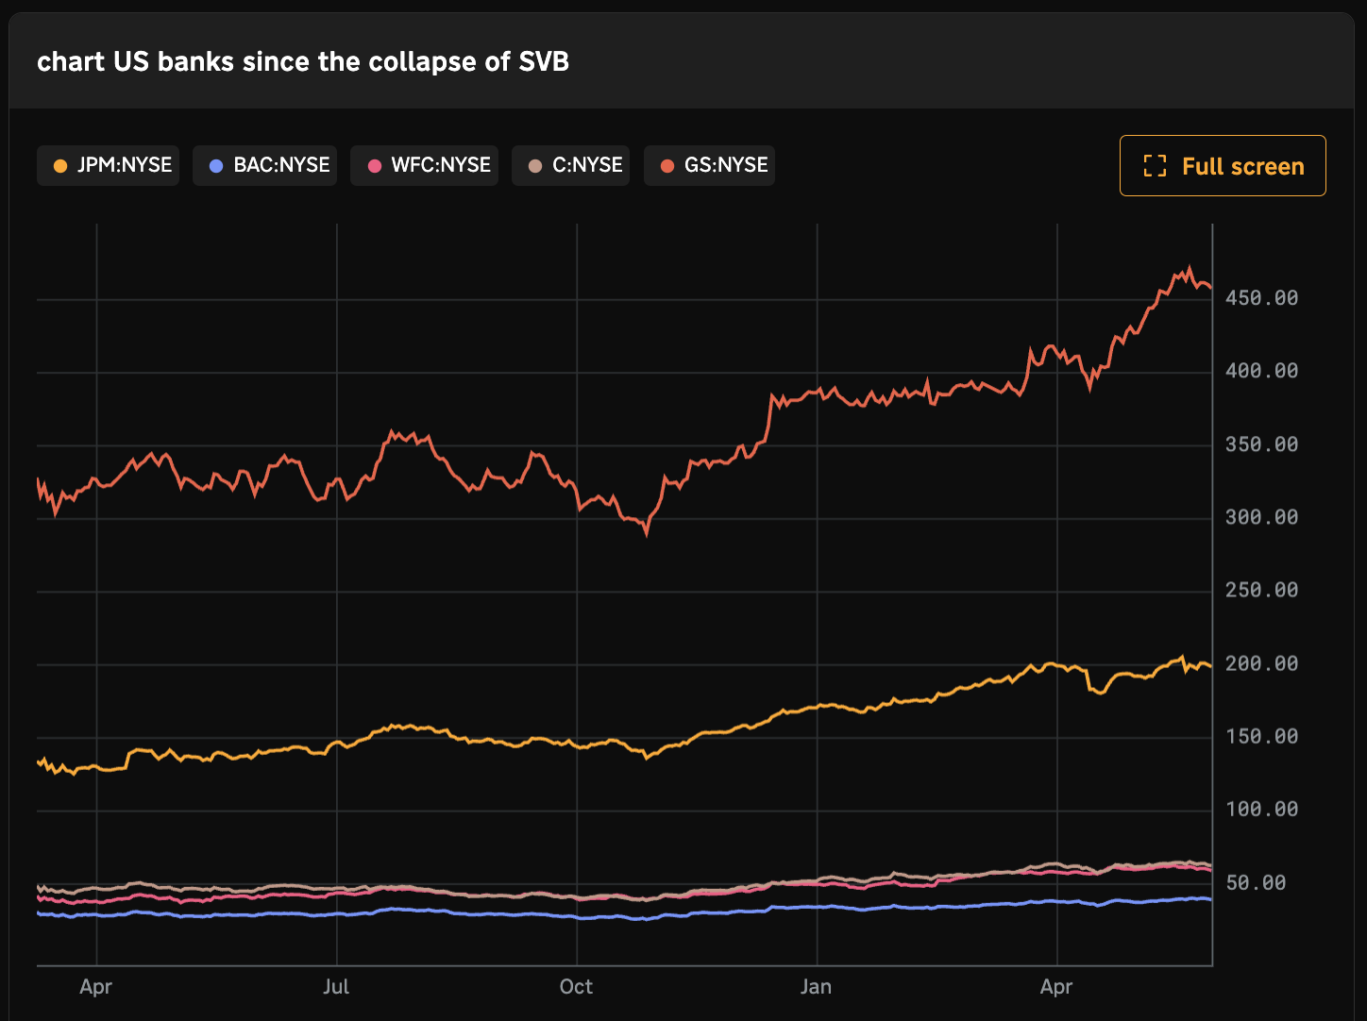Screen dimensions: 1367x1021
Task: Click the blue BAC legend dot
Action: click(x=216, y=166)
